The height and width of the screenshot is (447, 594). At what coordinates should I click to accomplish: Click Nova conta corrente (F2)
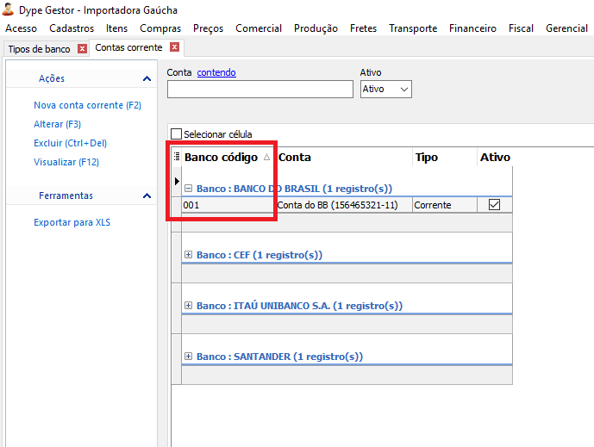click(x=88, y=105)
